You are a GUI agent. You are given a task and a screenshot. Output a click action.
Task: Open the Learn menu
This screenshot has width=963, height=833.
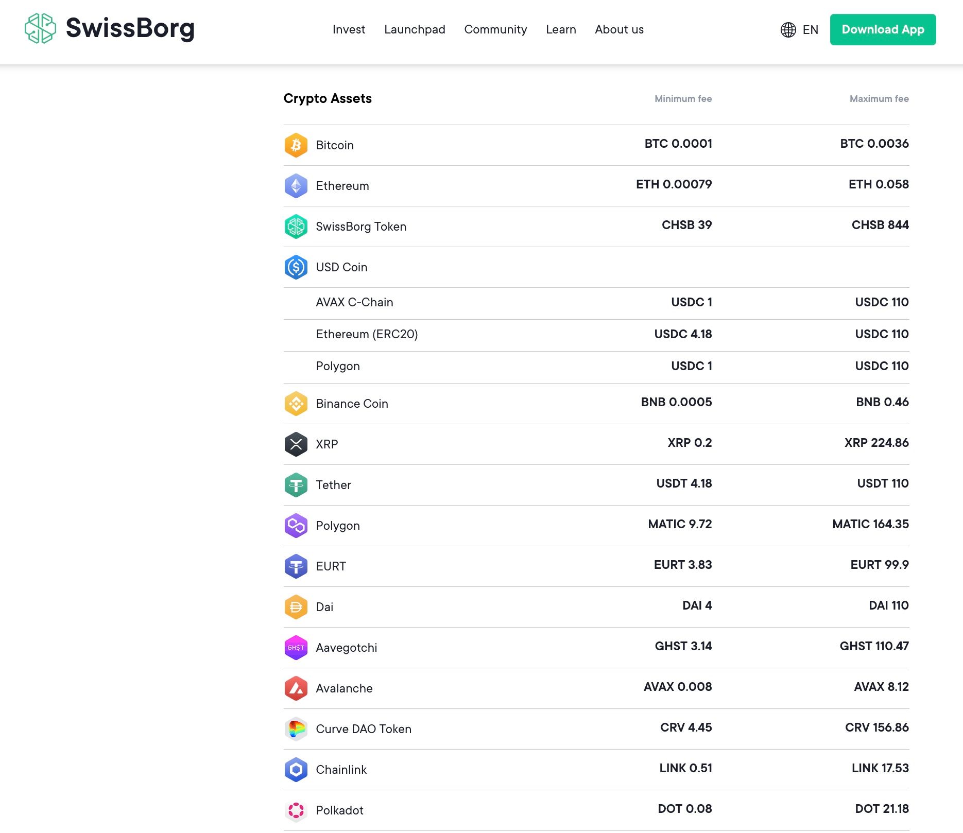[x=561, y=30]
